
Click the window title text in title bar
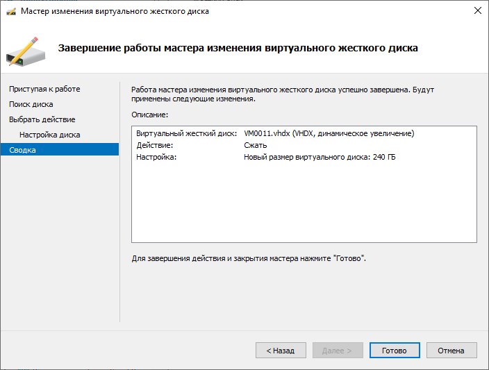tap(115, 11)
